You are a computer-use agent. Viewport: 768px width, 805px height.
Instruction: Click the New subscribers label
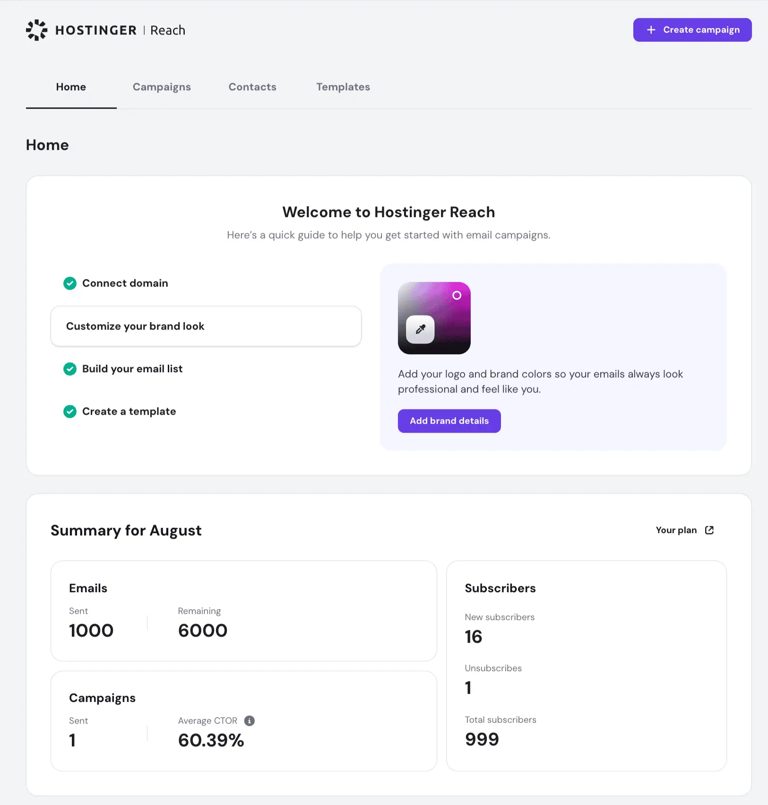coord(500,617)
